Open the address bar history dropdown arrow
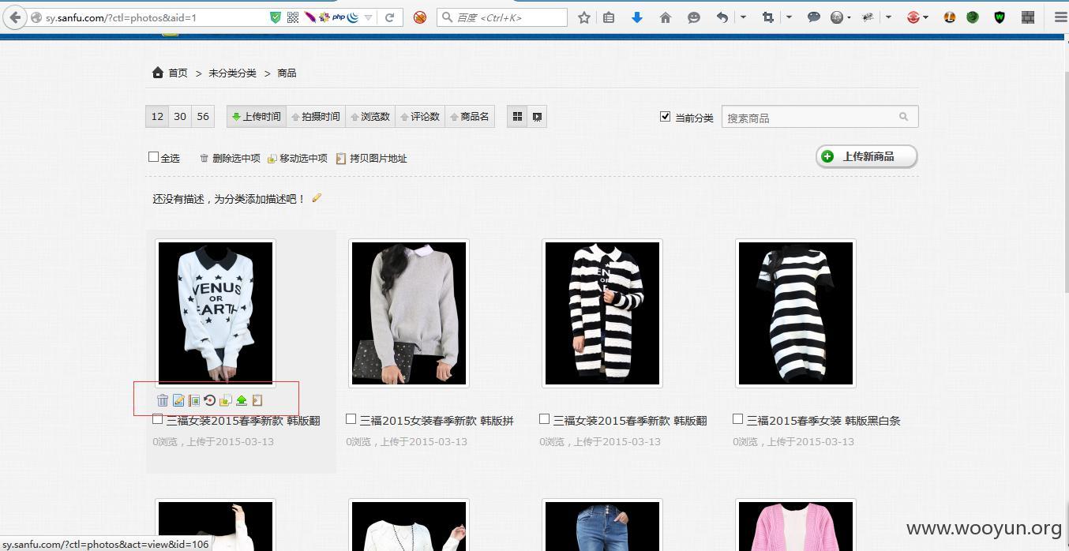The image size is (1069, 551). [368, 17]
